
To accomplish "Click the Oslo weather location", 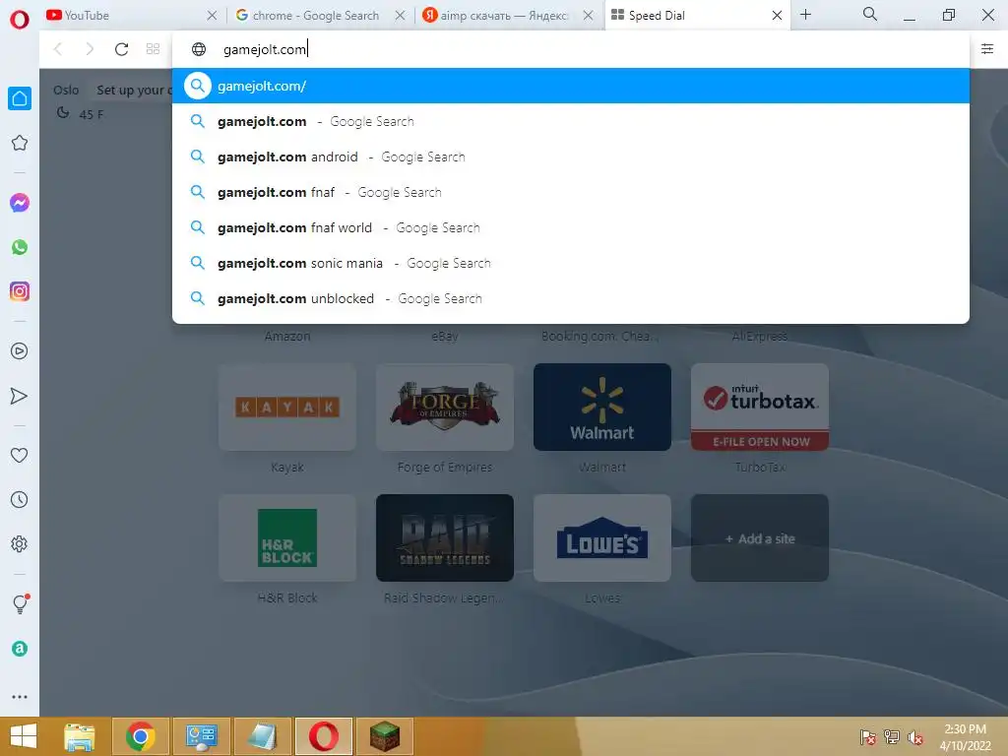I will coord(66,90).
